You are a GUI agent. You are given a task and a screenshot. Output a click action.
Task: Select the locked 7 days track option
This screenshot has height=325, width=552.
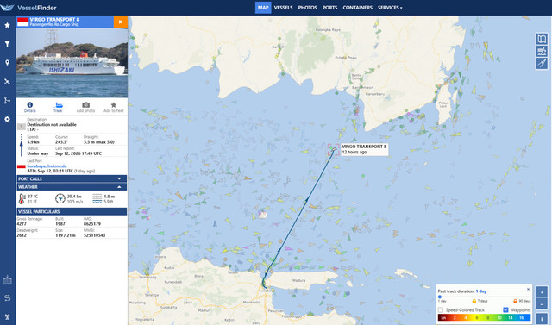480,301
